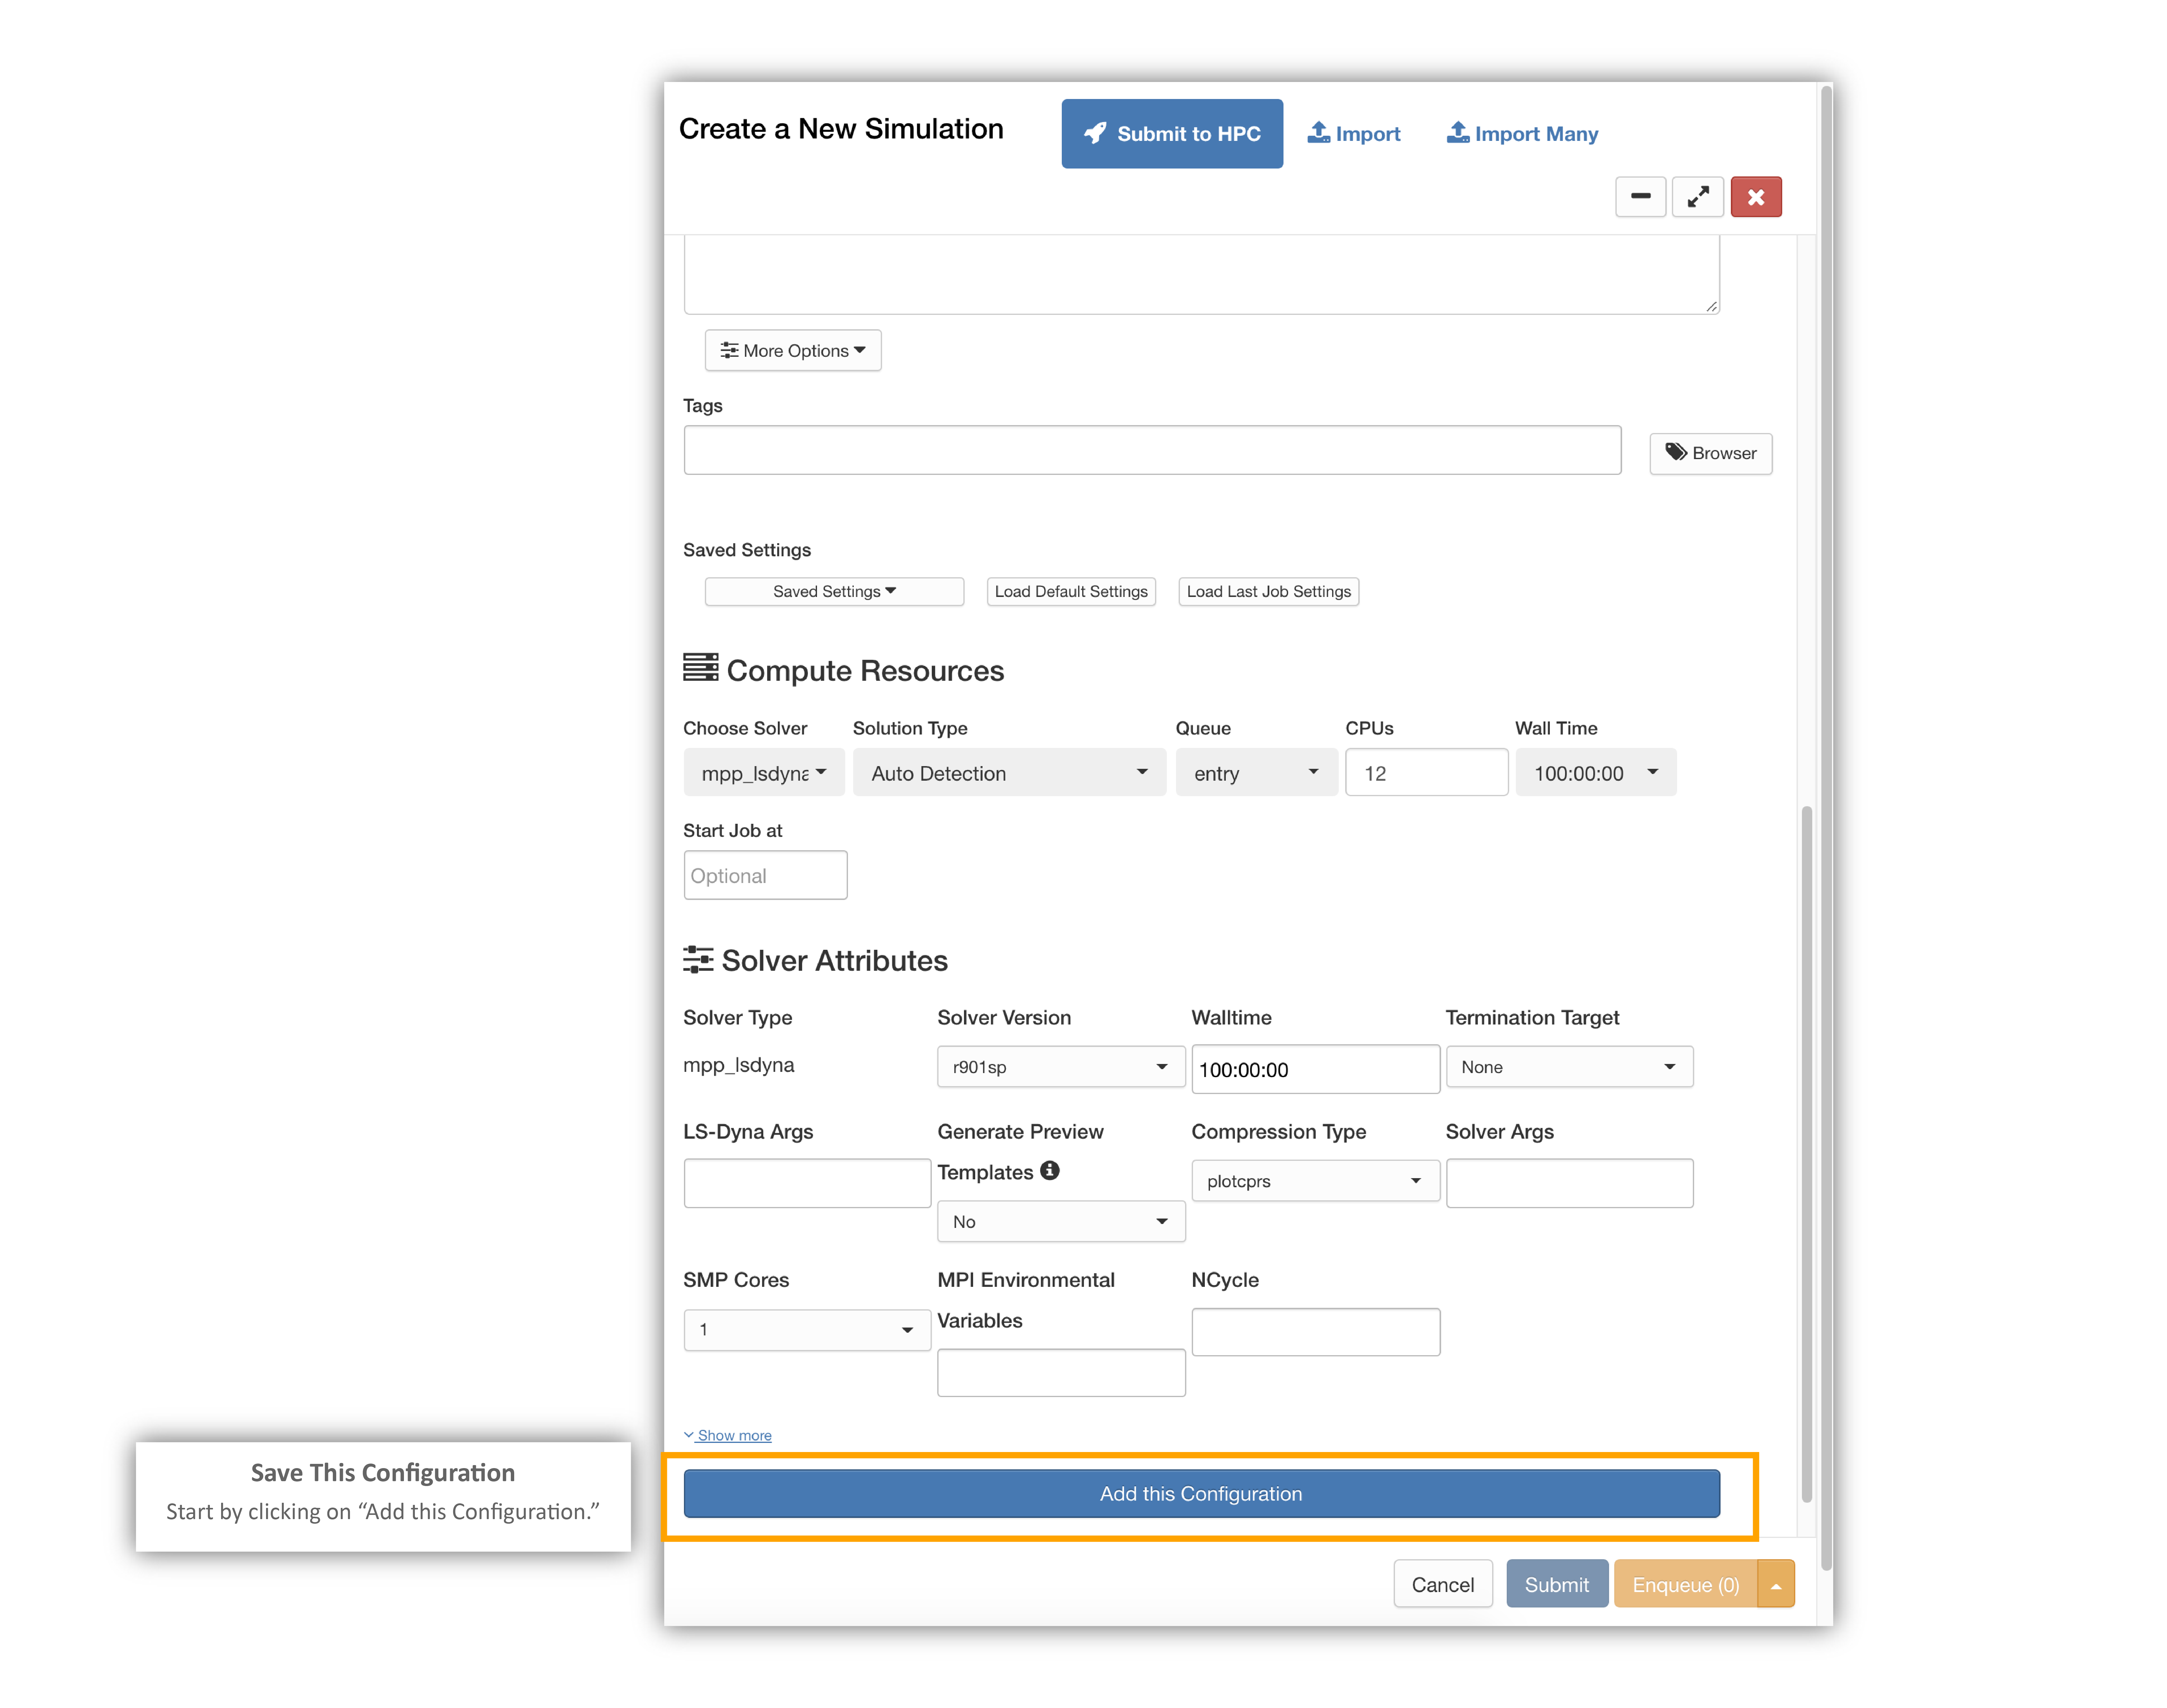Open the More Options dropdown

[x=793, y=350]
